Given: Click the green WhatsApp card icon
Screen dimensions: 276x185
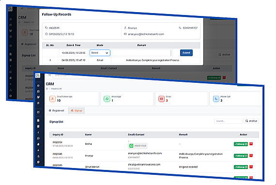Looking at the screenshot, I should 107,99.
